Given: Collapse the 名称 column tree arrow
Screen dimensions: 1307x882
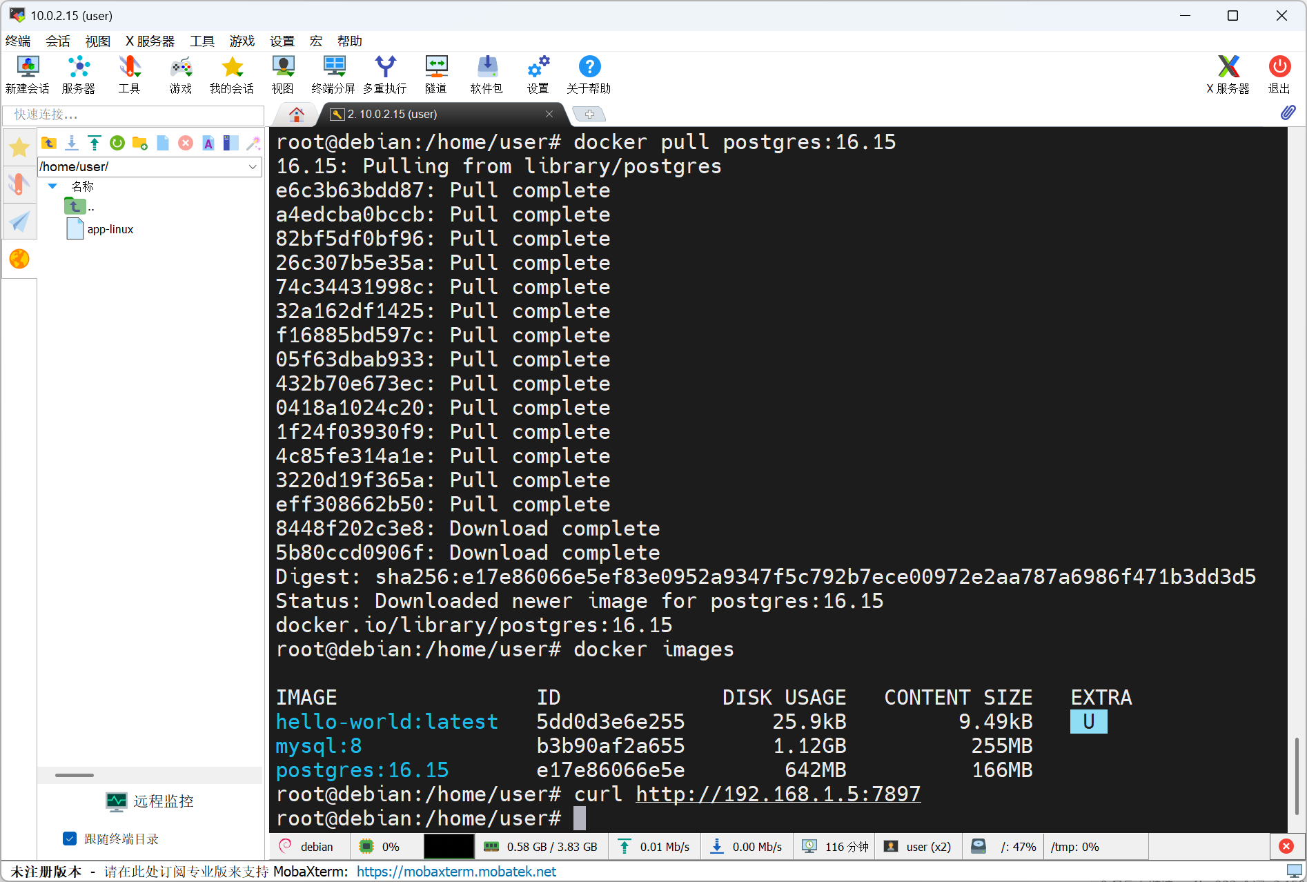Looking at the screenshot, I should pos(52,186).
